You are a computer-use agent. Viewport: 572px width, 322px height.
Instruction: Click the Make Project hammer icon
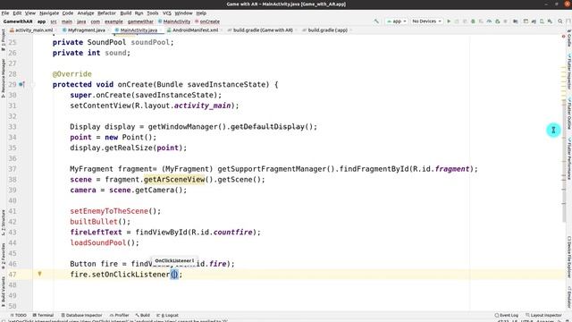coord(376,21)
